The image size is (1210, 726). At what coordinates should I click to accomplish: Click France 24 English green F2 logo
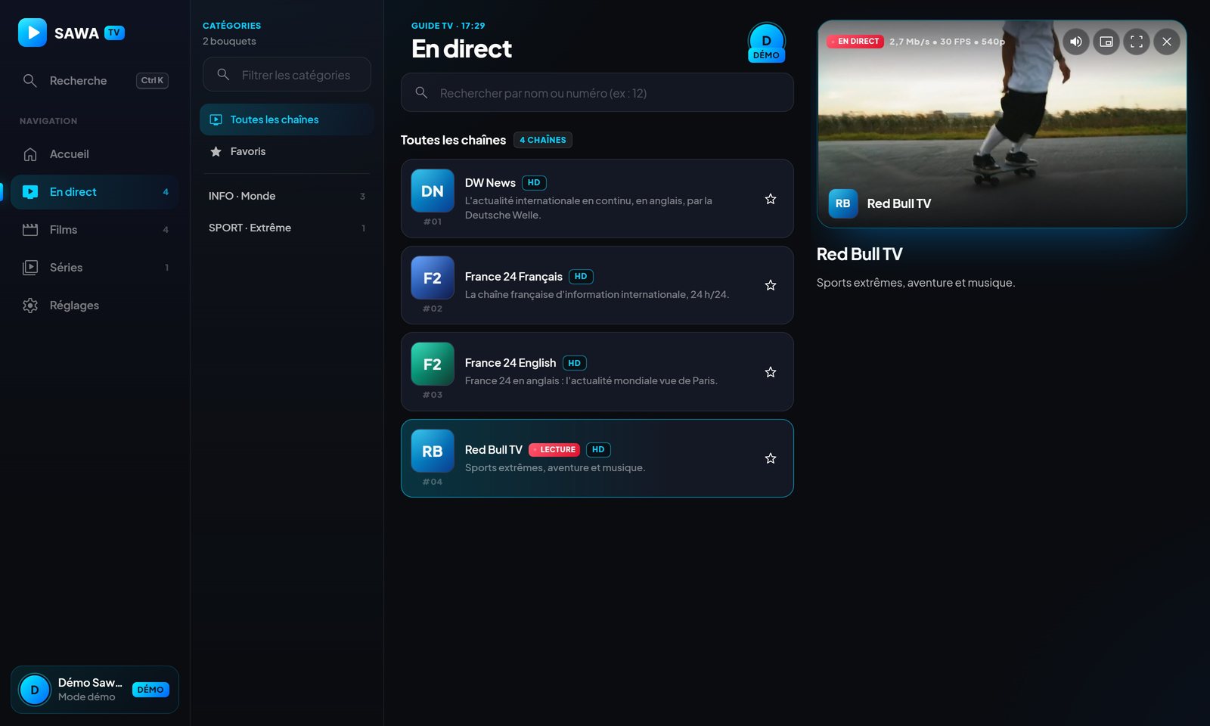pos(433,365)
